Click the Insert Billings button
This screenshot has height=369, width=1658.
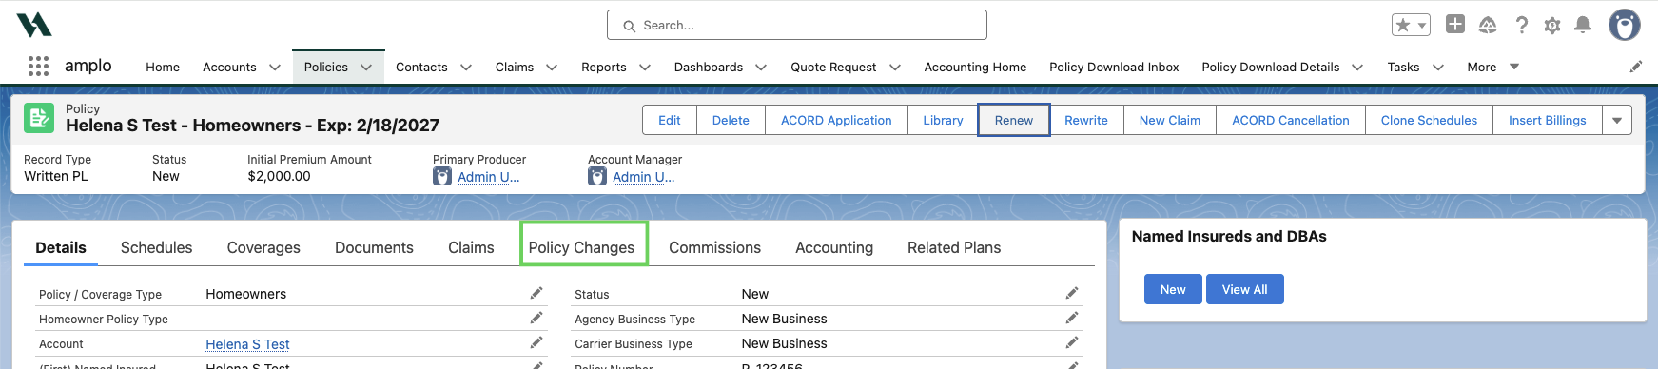click(x=1548, y=120)
